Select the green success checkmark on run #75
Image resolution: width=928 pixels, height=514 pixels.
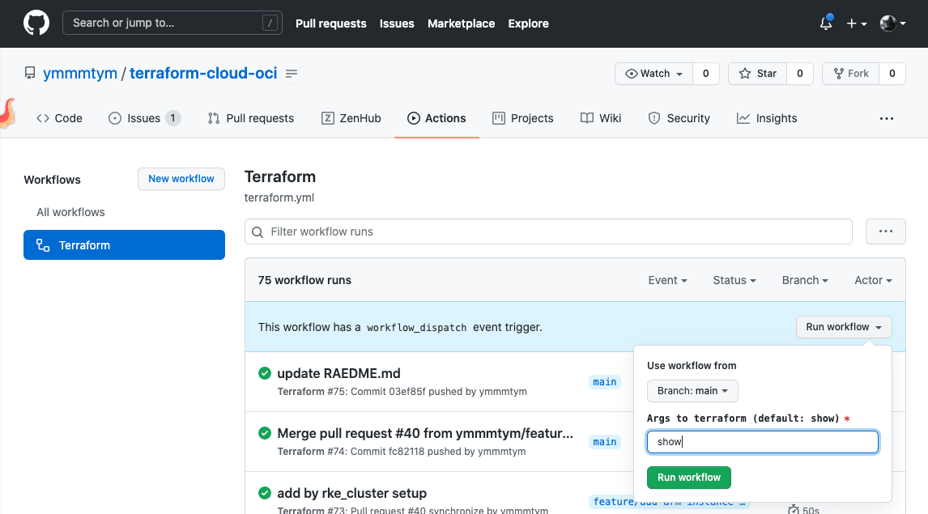tap(264, 373)
